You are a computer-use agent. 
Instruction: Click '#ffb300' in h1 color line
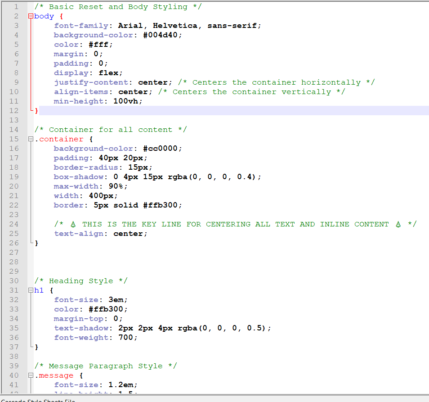tap(106, 309)
